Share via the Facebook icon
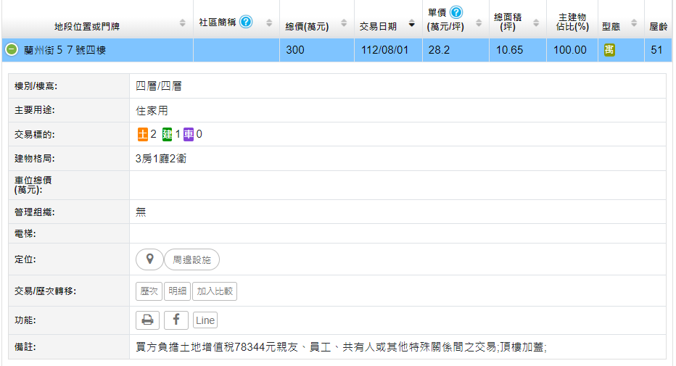Screen dimensions: 676x366 (176, 320)
